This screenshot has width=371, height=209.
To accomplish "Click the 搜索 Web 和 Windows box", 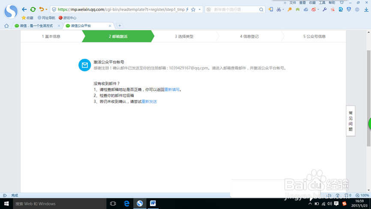I will (x=60, y=203).
